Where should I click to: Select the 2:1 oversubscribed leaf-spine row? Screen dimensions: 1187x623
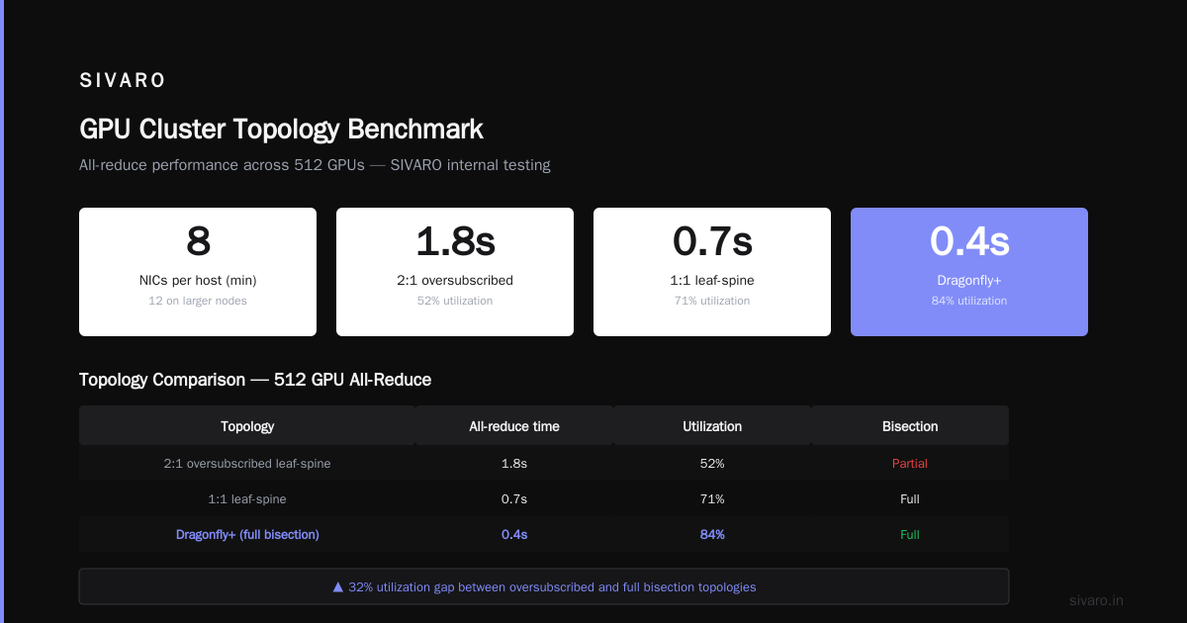[x=544, y=463]
